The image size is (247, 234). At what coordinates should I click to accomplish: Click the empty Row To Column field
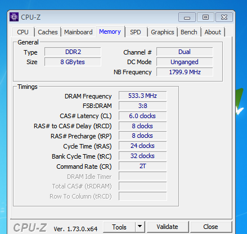click(x=142, y=196)
